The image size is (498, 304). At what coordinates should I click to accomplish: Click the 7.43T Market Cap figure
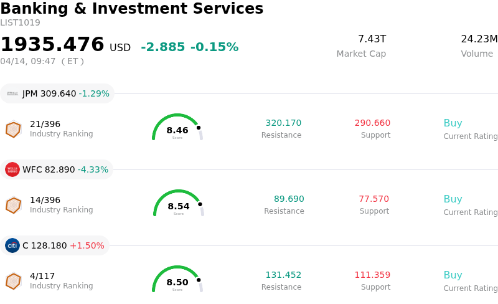click(372, 39)
